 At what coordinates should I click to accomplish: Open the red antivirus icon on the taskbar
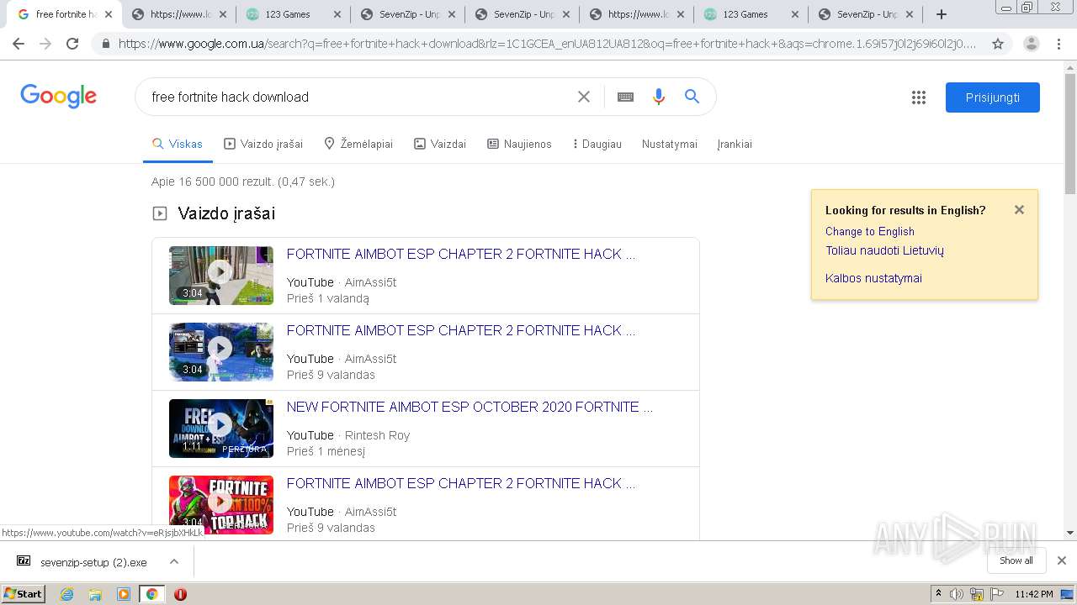coord(180,594)
